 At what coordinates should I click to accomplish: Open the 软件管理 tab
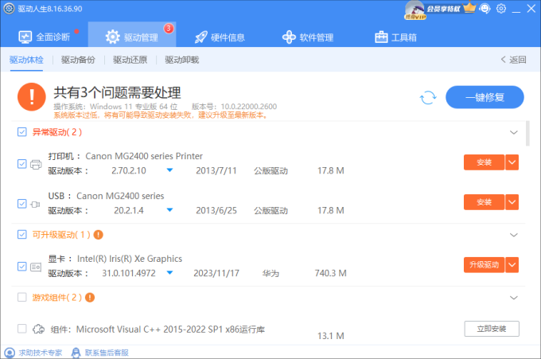[x=308, y=37]
